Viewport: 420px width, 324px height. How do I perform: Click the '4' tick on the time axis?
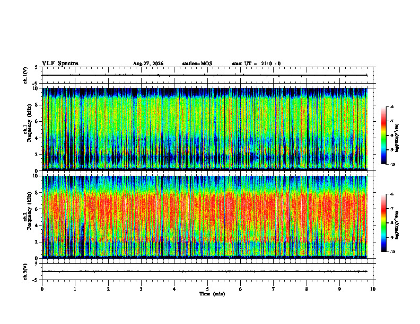(x=174, y=289)
